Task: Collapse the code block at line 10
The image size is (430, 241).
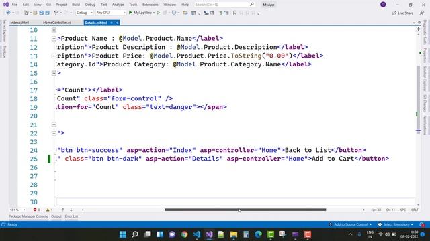Action: (54, 30)
